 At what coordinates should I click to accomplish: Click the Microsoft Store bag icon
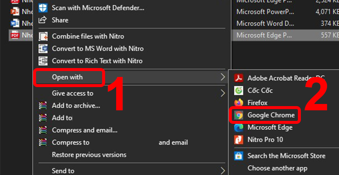[x=239, y=156]
